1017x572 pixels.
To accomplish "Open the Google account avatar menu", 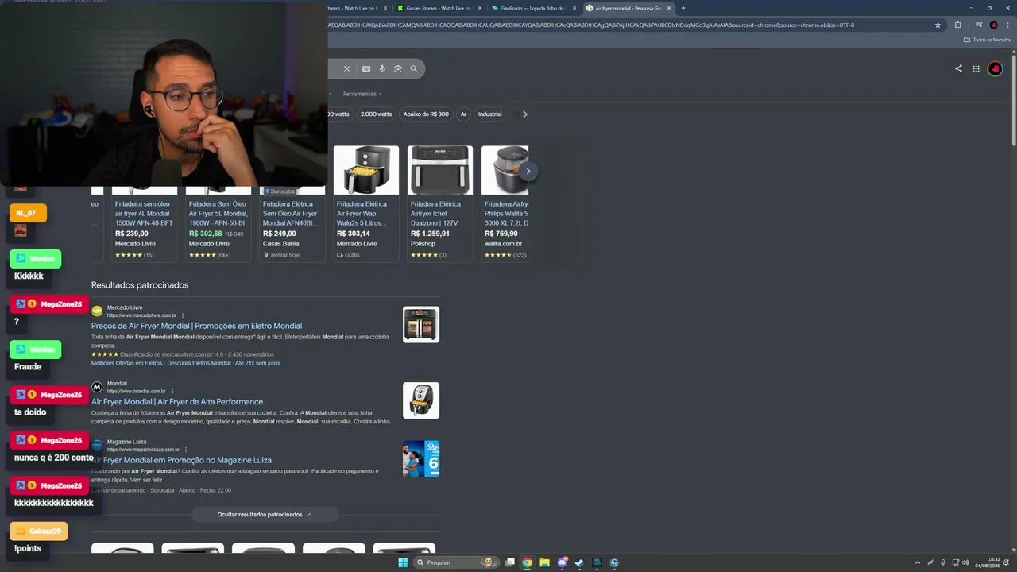I will tap(995, 68).
